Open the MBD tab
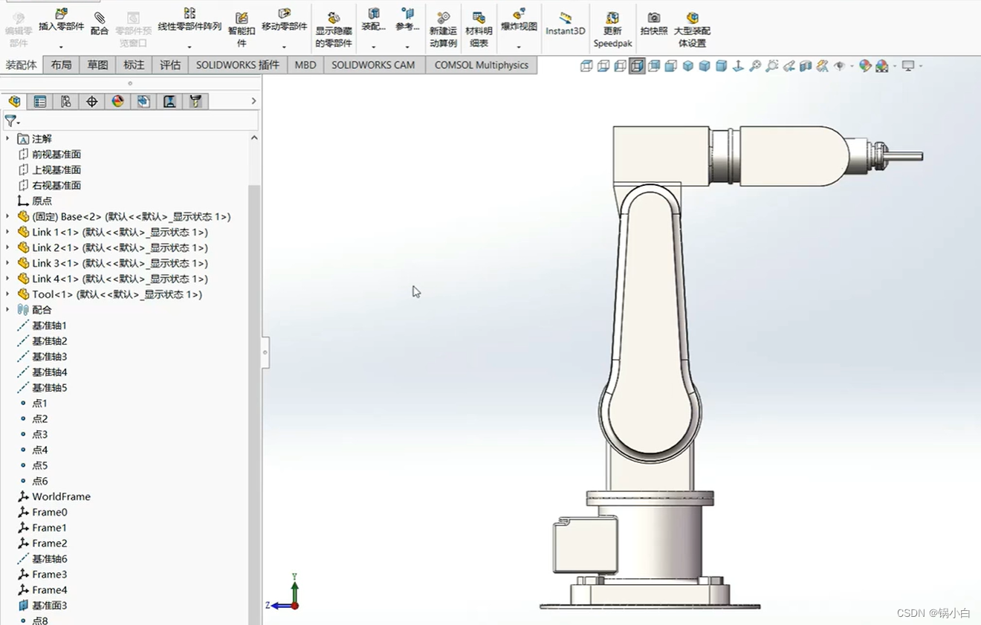The height and width of the screenshot is (625, 981). pos(305,65)
